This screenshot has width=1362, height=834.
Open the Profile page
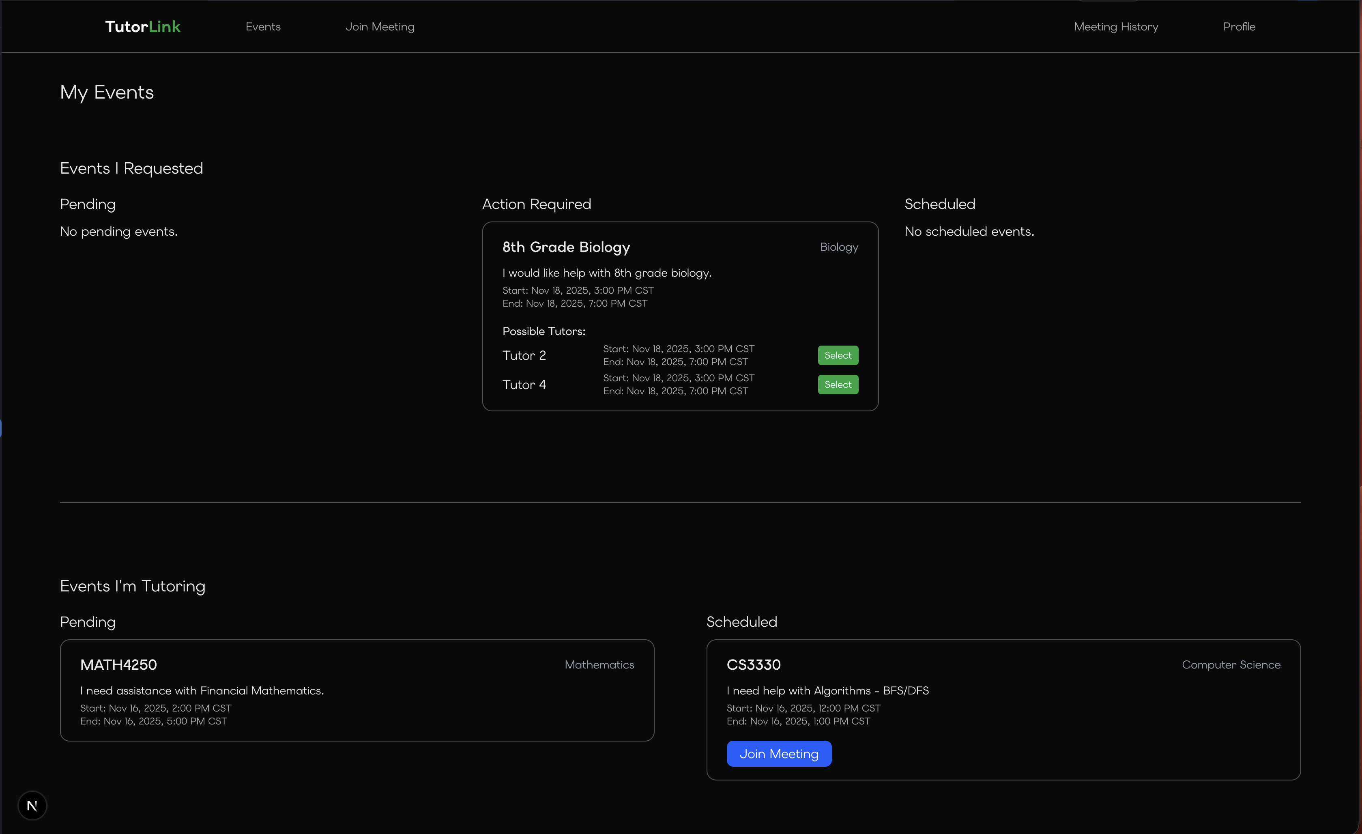pos(1239,26)
